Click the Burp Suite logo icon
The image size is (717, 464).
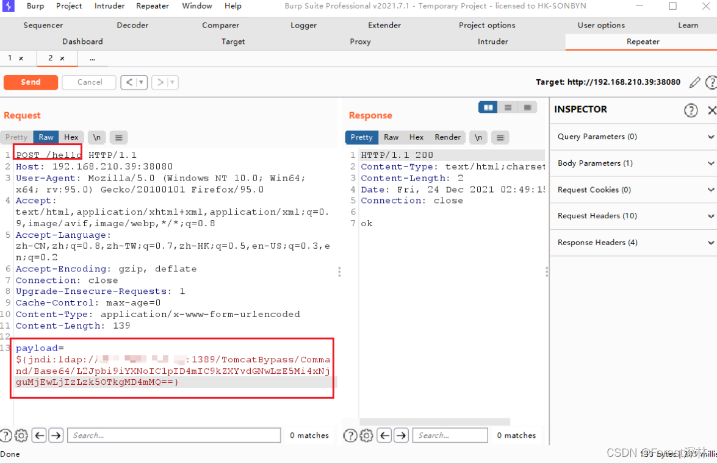pyautogui.click(x=8, y=6)
